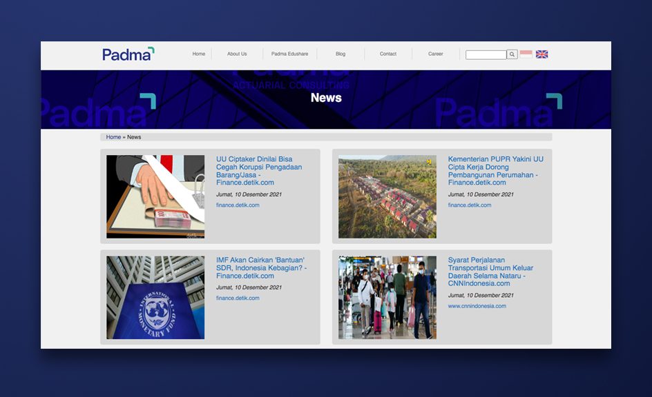
Task: Click the www.cnnindonesia.com source link
Action: pyautogui.click(x=477, y=306)
